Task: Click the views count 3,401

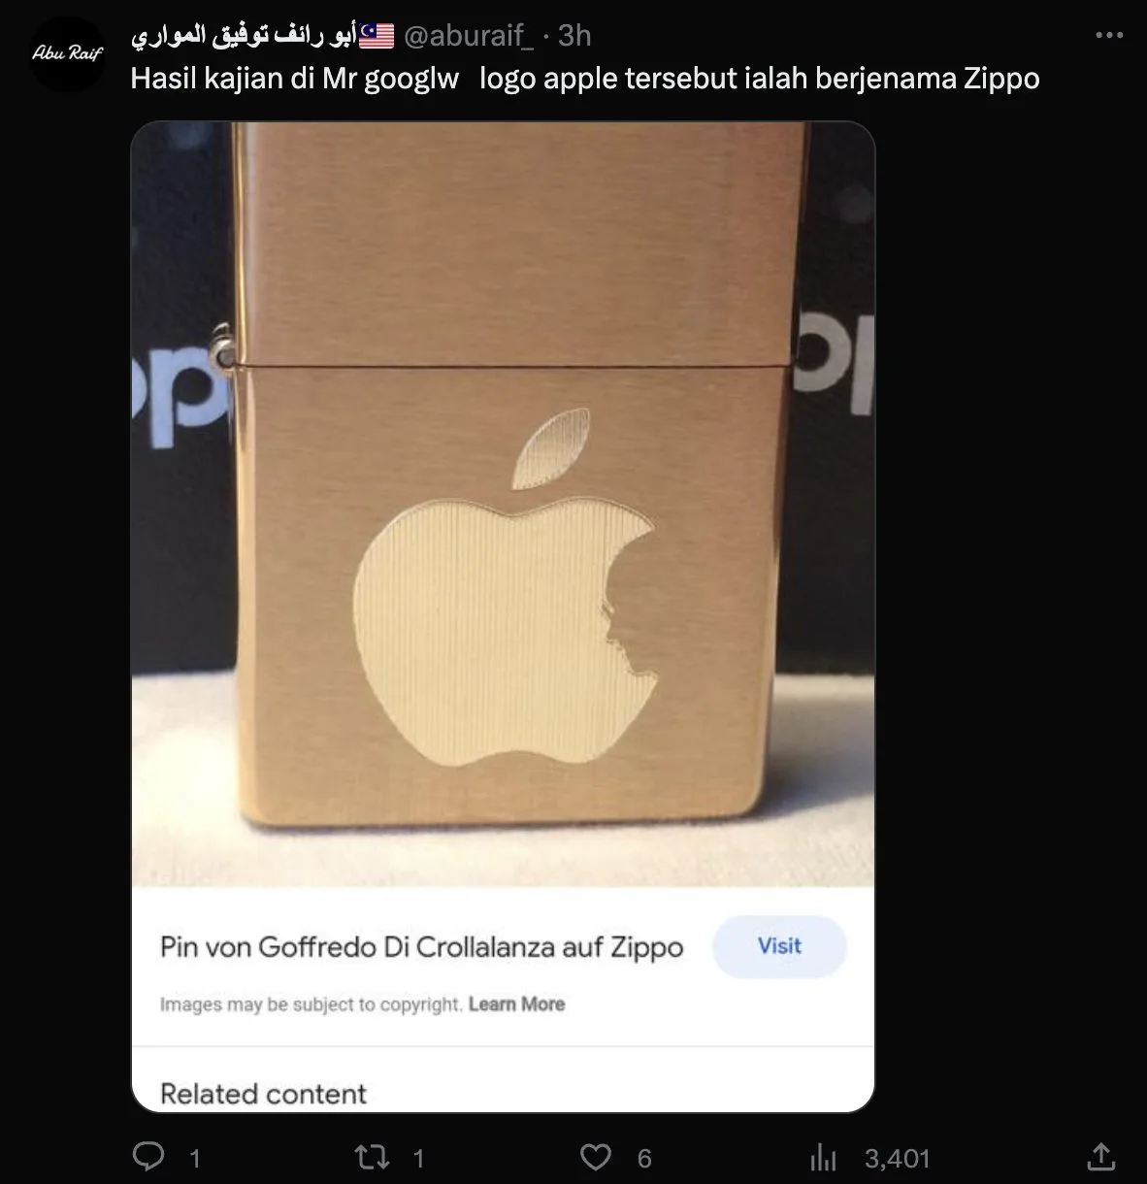Action: point(897,1158)
